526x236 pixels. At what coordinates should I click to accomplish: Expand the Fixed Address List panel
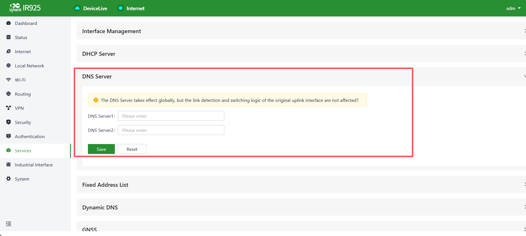coord(301,184)
